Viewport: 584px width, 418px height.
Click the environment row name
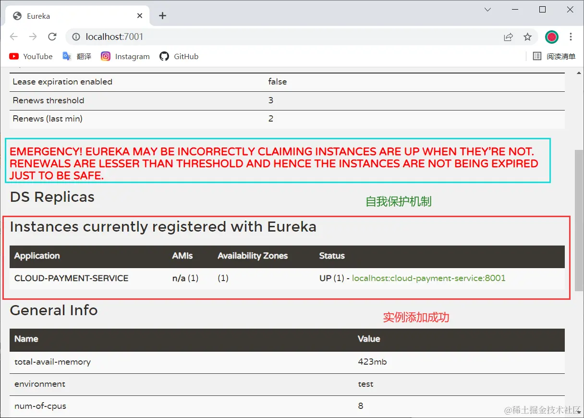tap(40, 384)
